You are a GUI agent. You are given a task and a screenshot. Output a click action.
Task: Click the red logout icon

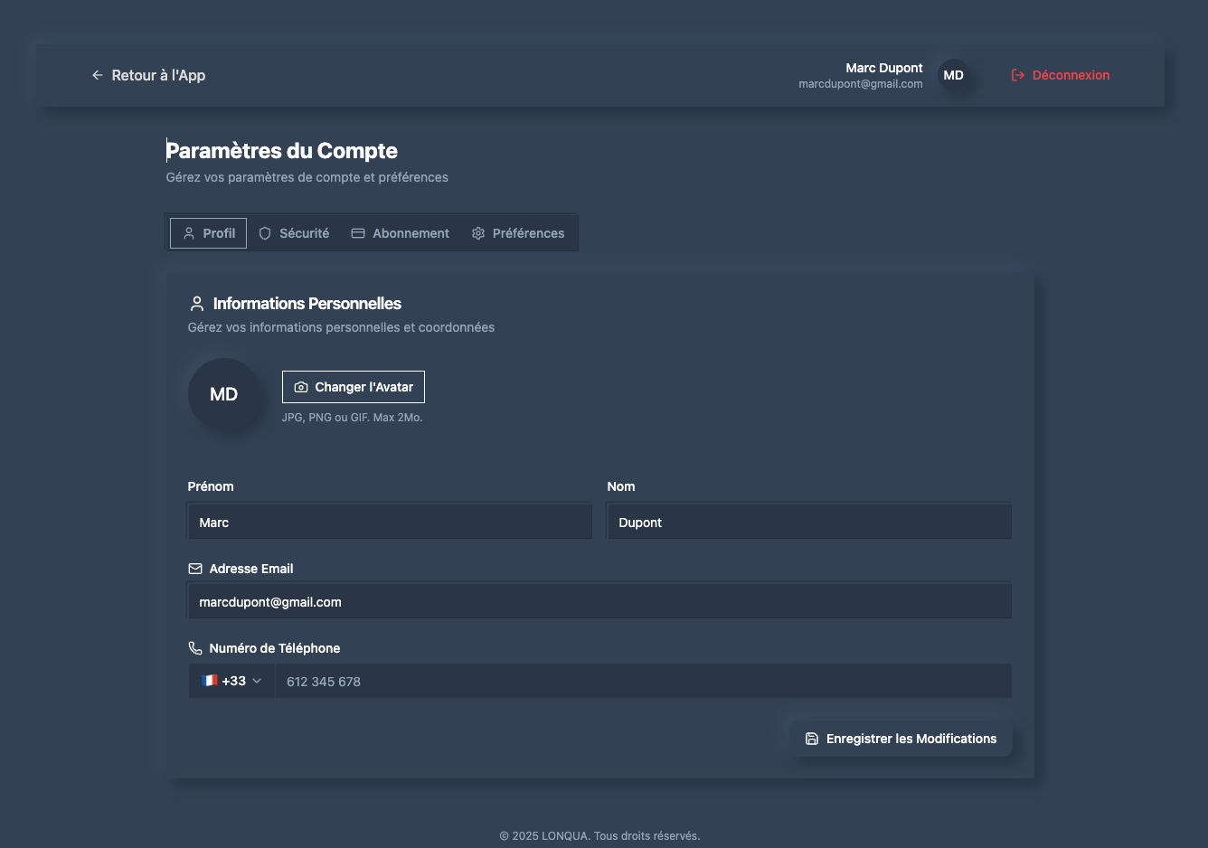pyautogui.click(x=1017, y=75)
